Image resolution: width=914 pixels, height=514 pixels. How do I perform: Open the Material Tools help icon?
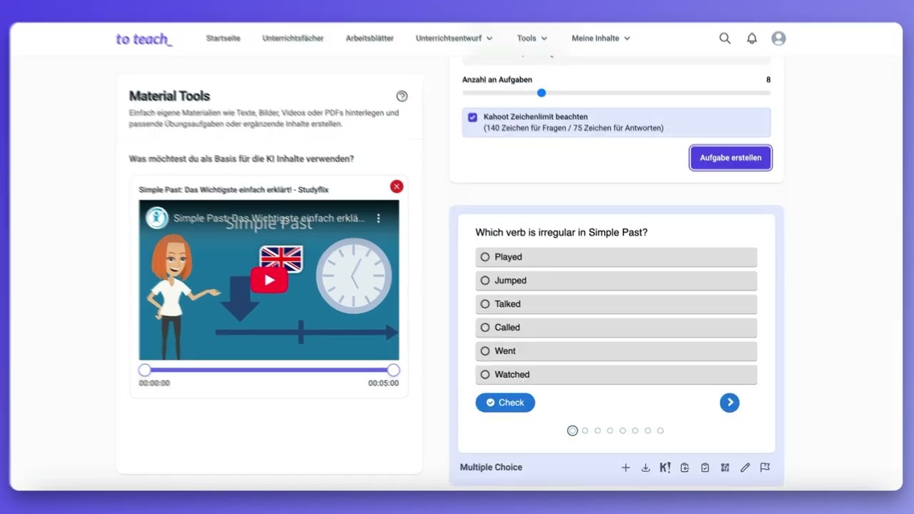click(402, 96)
